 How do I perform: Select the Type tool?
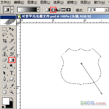[x=12, y=73]
